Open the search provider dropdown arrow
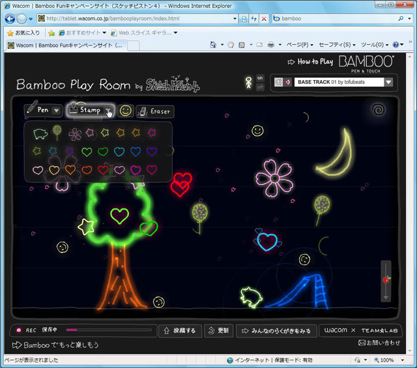Viewport: 417px width, 368px height. (x=410, y=19)
